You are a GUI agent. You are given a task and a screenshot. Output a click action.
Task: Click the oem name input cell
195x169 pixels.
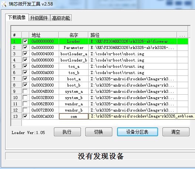click(x=73, y=116)
